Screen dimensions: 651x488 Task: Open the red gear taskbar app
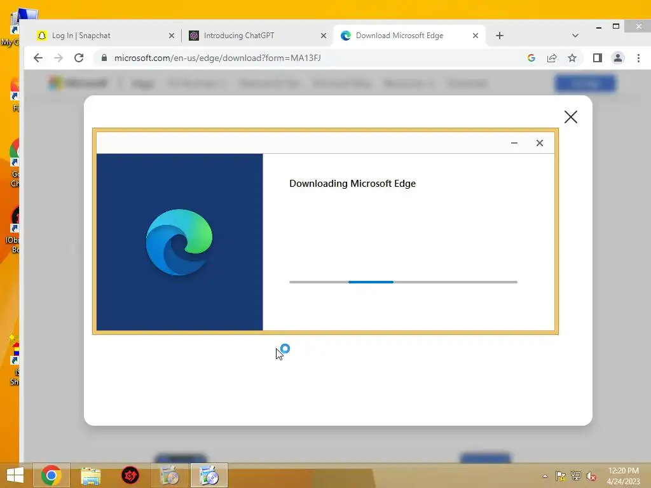pyautogui.click(x=130, y=475)
